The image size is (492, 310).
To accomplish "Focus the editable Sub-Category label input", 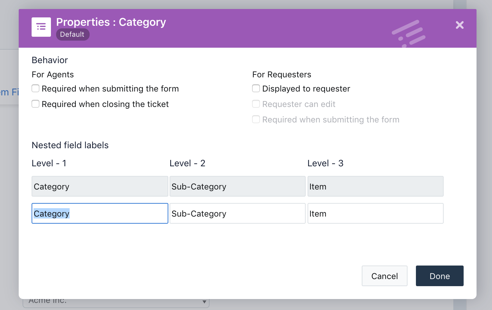I will [x=237, y=213].
